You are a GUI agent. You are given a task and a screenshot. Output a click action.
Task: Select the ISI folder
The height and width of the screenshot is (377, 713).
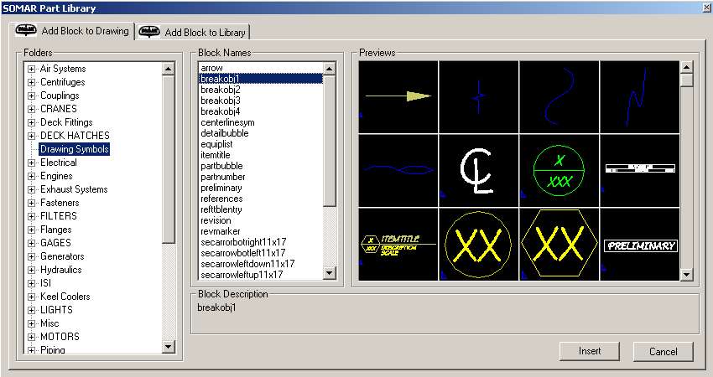coord(45,283)
